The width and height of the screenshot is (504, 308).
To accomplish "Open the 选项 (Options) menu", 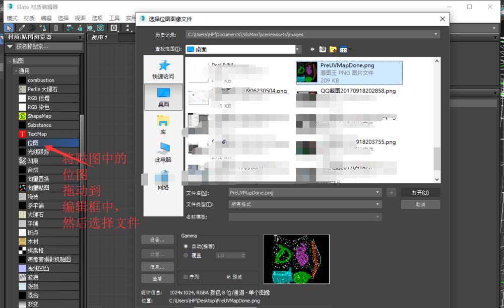I will tap(97, 18).
